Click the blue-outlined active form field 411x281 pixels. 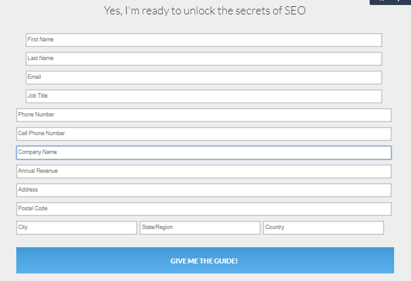(x=204, y=153)
